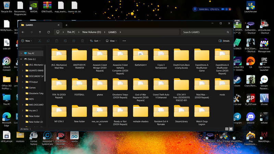Click the Cut scissors icon
Image resolution: width=274 pixels, height=154 pixels.
40,41
